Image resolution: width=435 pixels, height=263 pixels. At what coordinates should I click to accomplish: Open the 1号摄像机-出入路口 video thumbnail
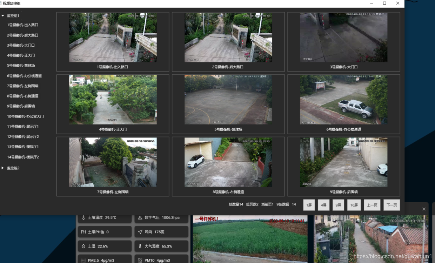tap(113, 38)
